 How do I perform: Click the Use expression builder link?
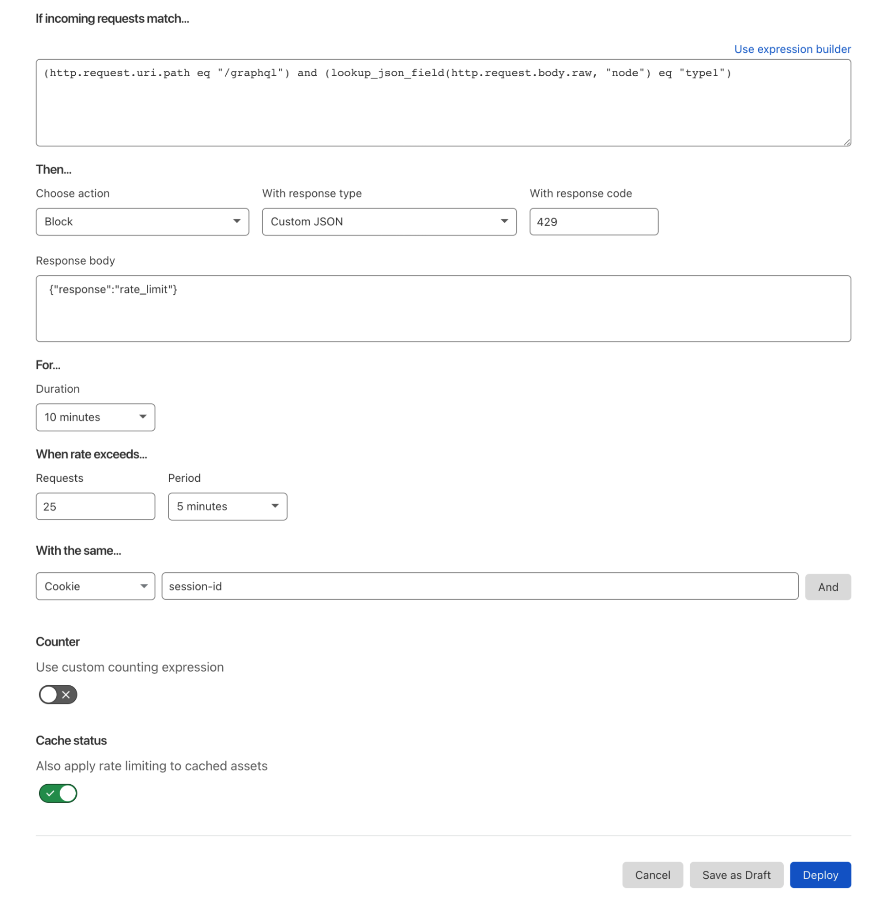pyautogui.click(x=792, y=49)
